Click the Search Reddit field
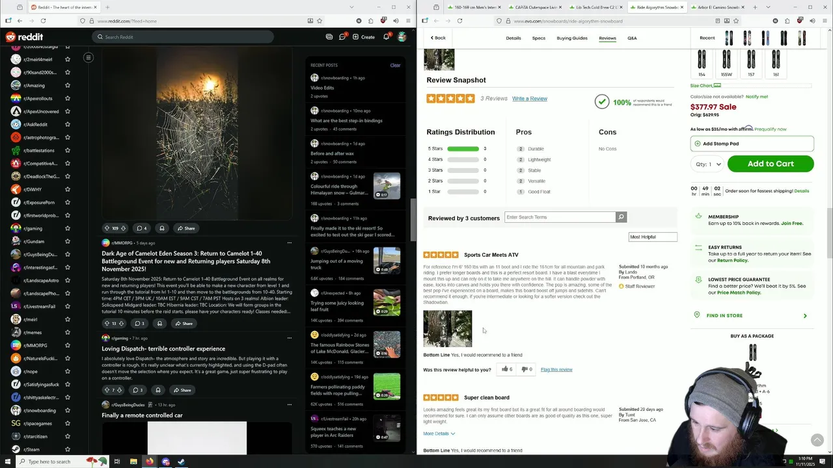This screenshot has width=833, height=468. (182, 37)
